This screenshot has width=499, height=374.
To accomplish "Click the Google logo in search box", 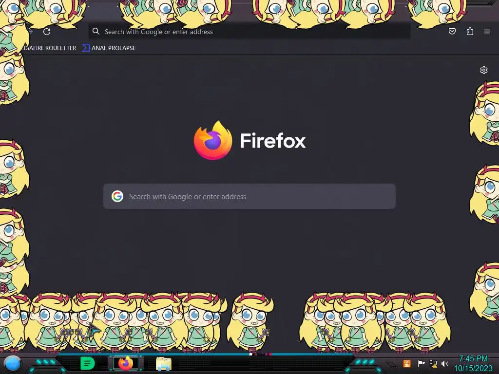I will coord(117,196).
